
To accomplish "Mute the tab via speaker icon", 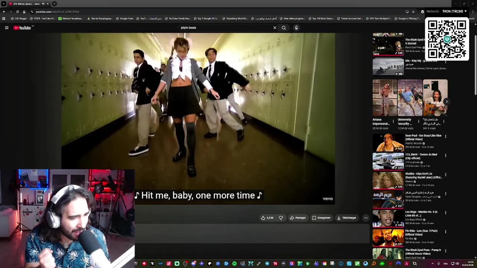I will coord(43,4).
